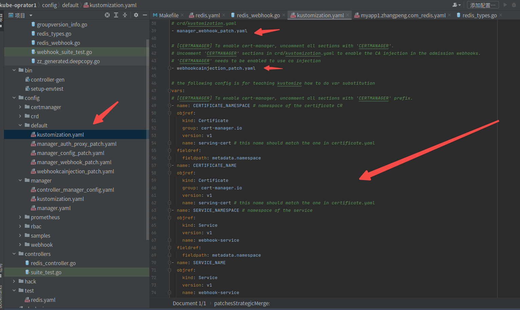This screenshot has height=310, width=520.
Task: Click the config breadcrumb in navigation bar
Action: (49, 5)
